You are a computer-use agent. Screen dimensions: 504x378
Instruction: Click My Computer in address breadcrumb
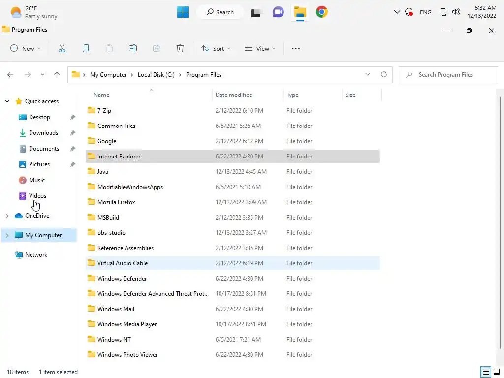pos(108,75)
